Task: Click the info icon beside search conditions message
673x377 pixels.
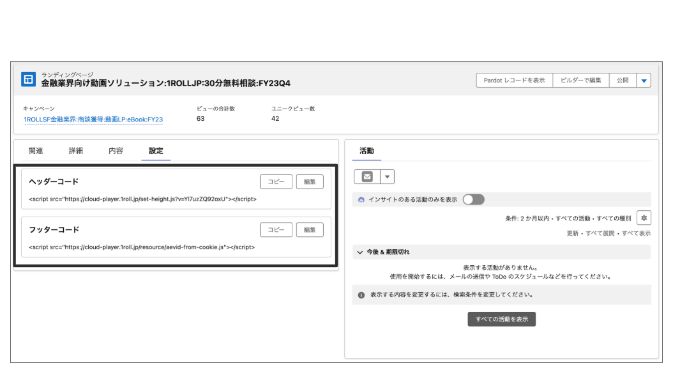Action: (361, 295)
